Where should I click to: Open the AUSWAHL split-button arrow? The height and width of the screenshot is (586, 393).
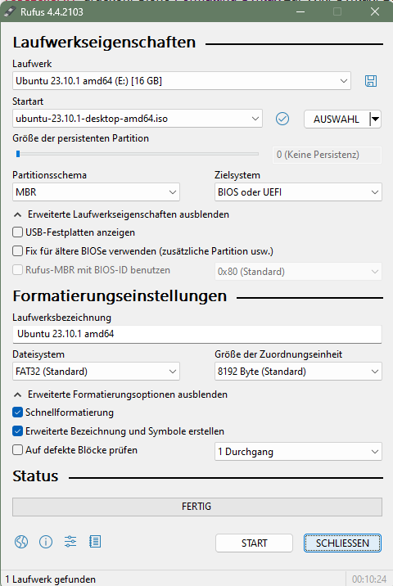(x=375, y=119)
